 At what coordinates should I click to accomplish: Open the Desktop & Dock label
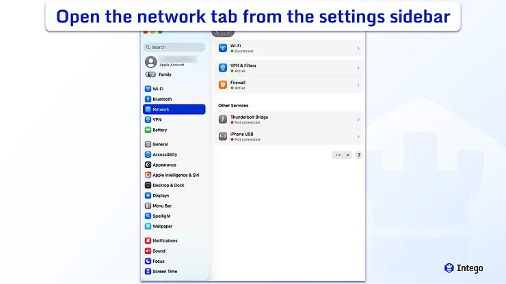point(168,186)
